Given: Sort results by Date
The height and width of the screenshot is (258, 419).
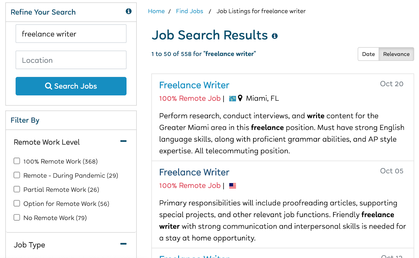Looking at the screenshot, I should 368,54.
